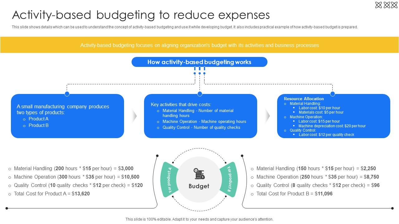Viewport: 399px width, 224px height.
Task: Click 'Total Cost for Product A = $13,620'
Action: tap(52, 194)
